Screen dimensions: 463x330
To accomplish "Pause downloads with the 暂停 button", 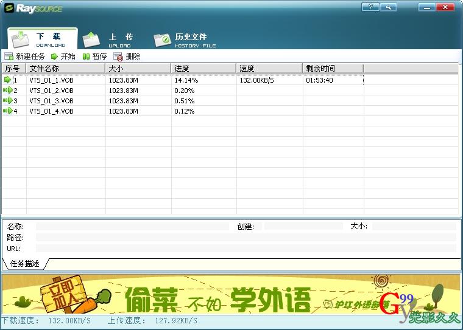I will [94, 57].
